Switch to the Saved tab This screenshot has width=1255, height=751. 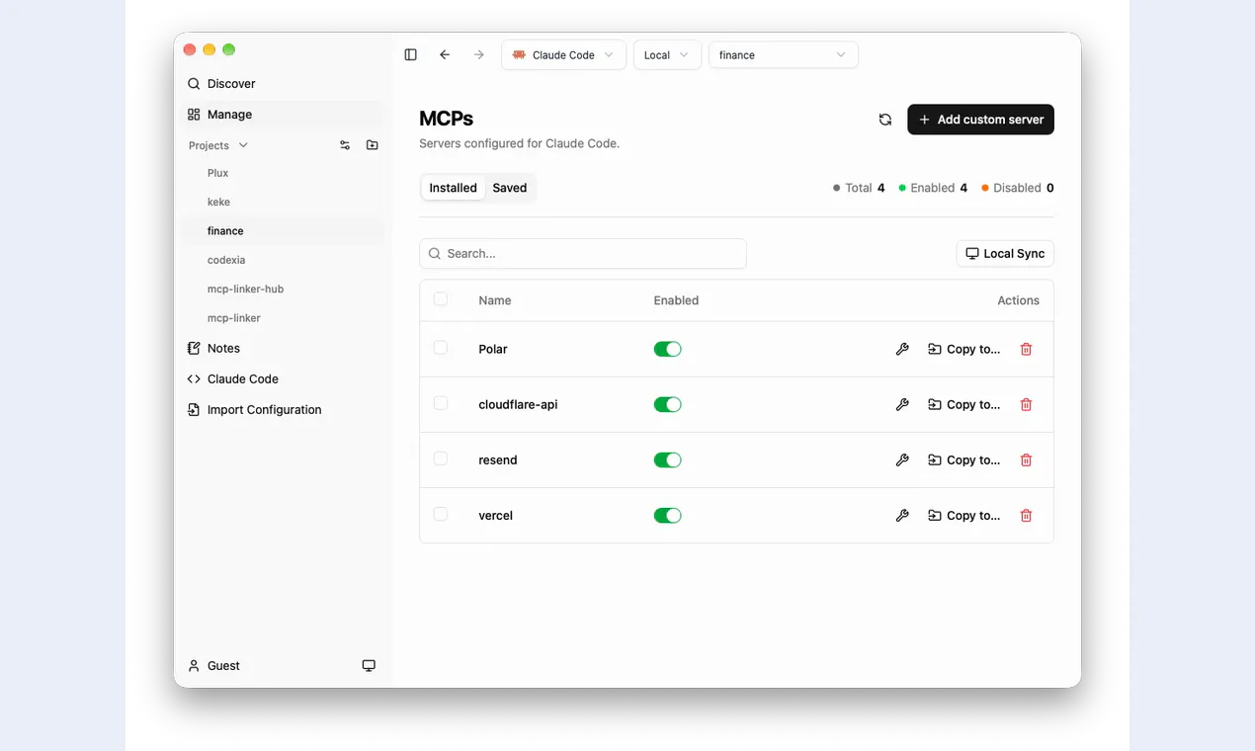pos(510,188)
